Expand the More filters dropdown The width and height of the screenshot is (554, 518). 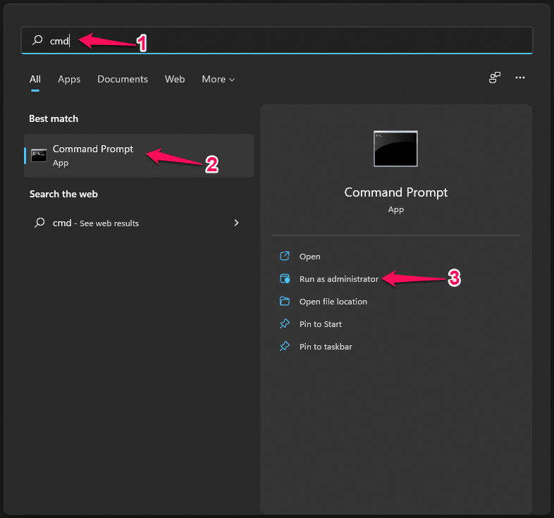218,80
